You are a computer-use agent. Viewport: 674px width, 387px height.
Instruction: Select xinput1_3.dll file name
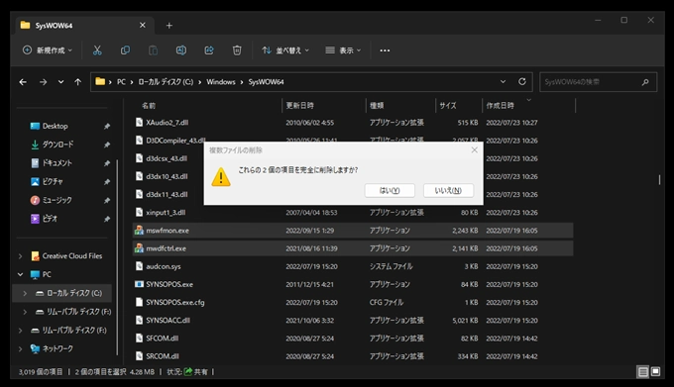coord(166,213)
